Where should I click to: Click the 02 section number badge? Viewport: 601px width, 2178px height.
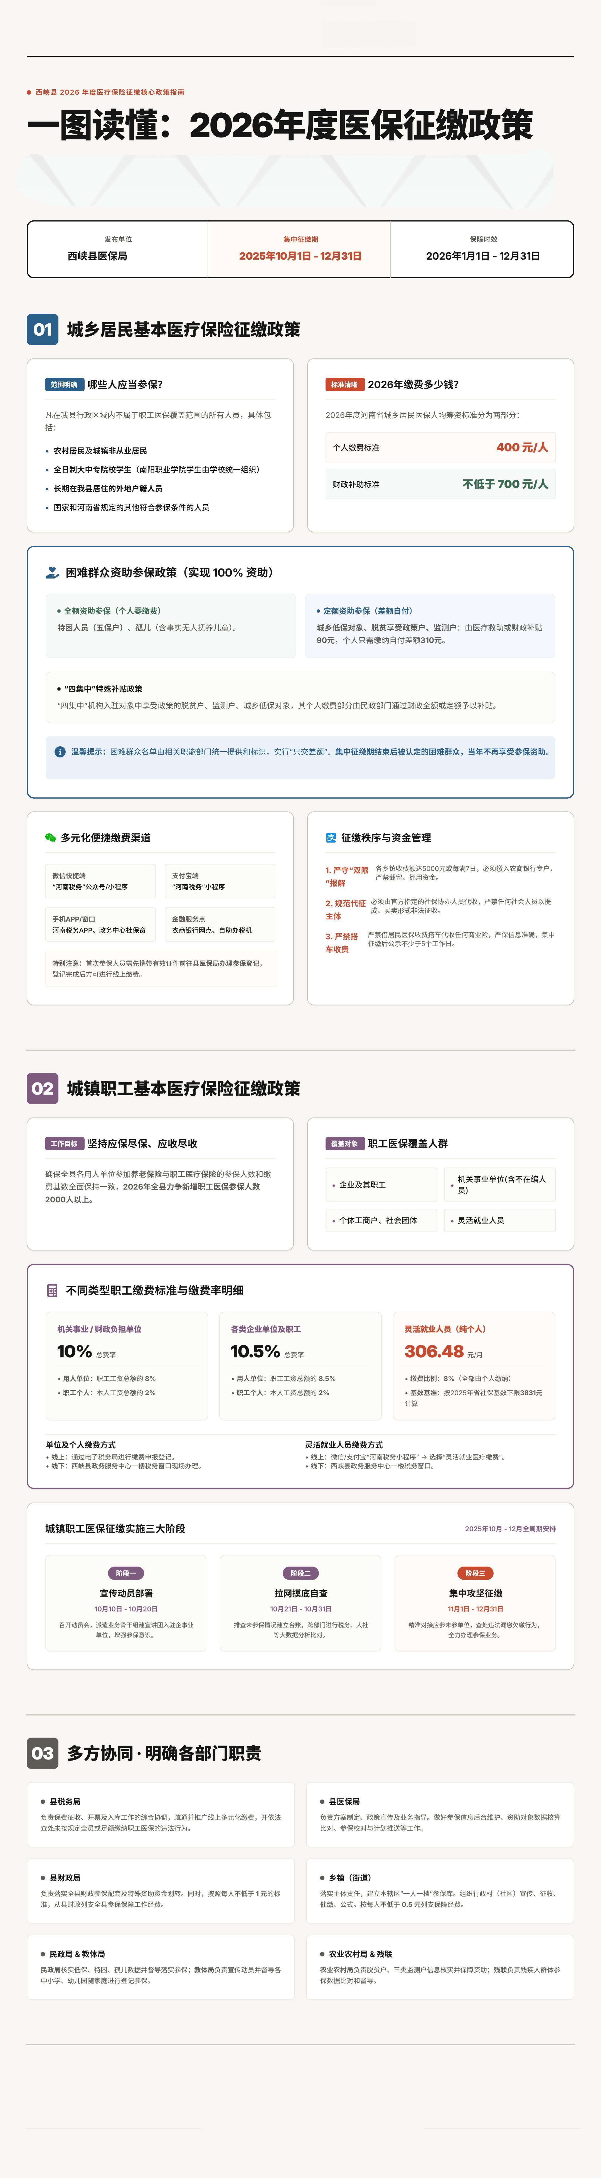(x=42, y=1089)
